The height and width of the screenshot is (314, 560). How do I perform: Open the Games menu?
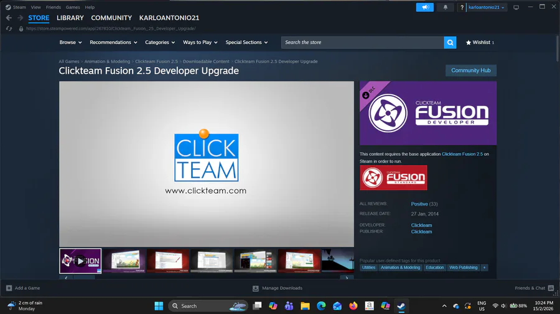tap(73, 7)
